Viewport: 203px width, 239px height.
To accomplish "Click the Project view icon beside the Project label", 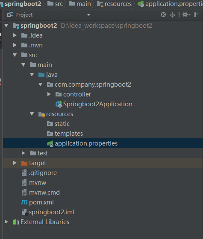I will coord(10,15).
